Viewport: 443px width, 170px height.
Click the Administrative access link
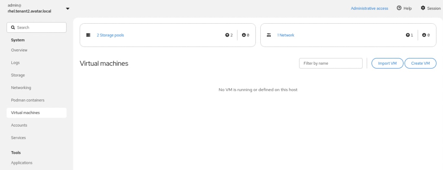tap(369, 9)
